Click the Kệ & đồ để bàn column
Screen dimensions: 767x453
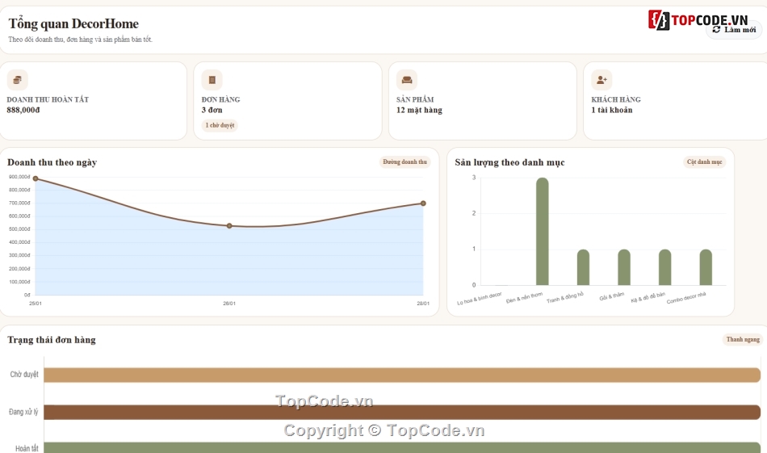pos(664,267)
